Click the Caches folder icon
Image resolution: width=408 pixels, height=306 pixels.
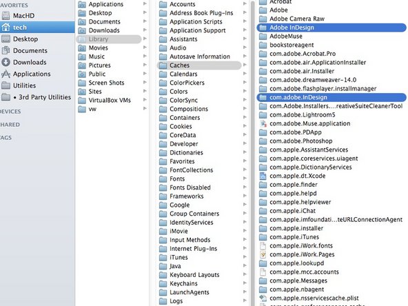[163, 65]
